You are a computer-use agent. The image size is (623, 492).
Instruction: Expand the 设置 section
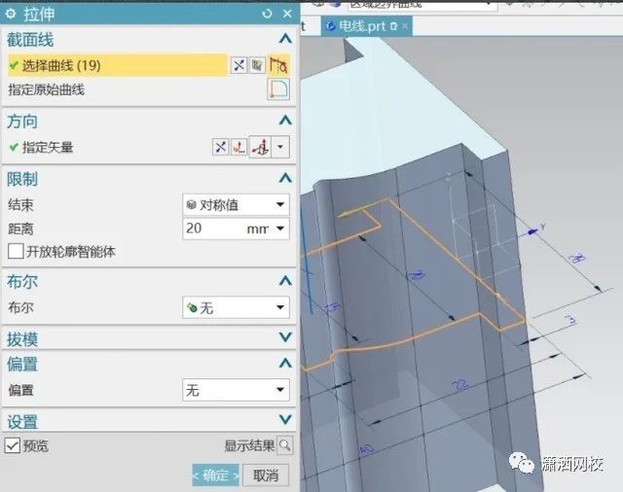[x=285, y=420]
